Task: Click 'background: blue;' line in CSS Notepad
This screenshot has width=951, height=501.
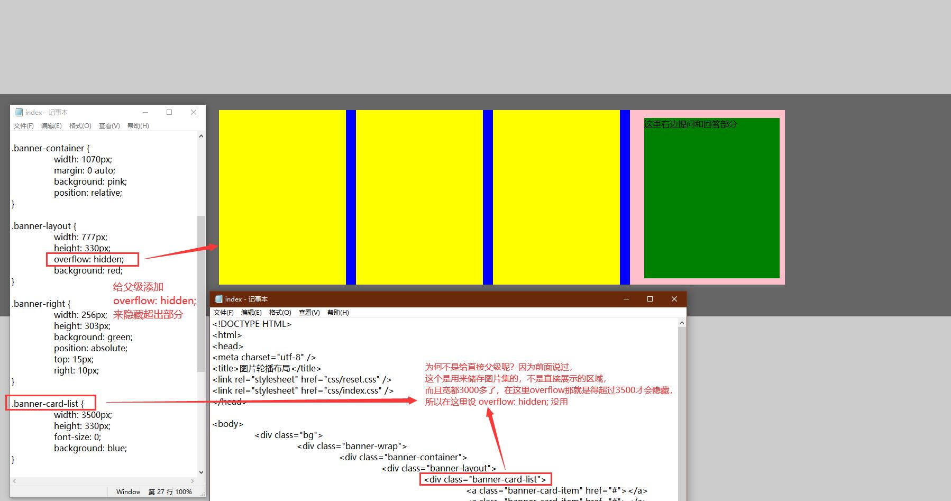Action: 90,448
